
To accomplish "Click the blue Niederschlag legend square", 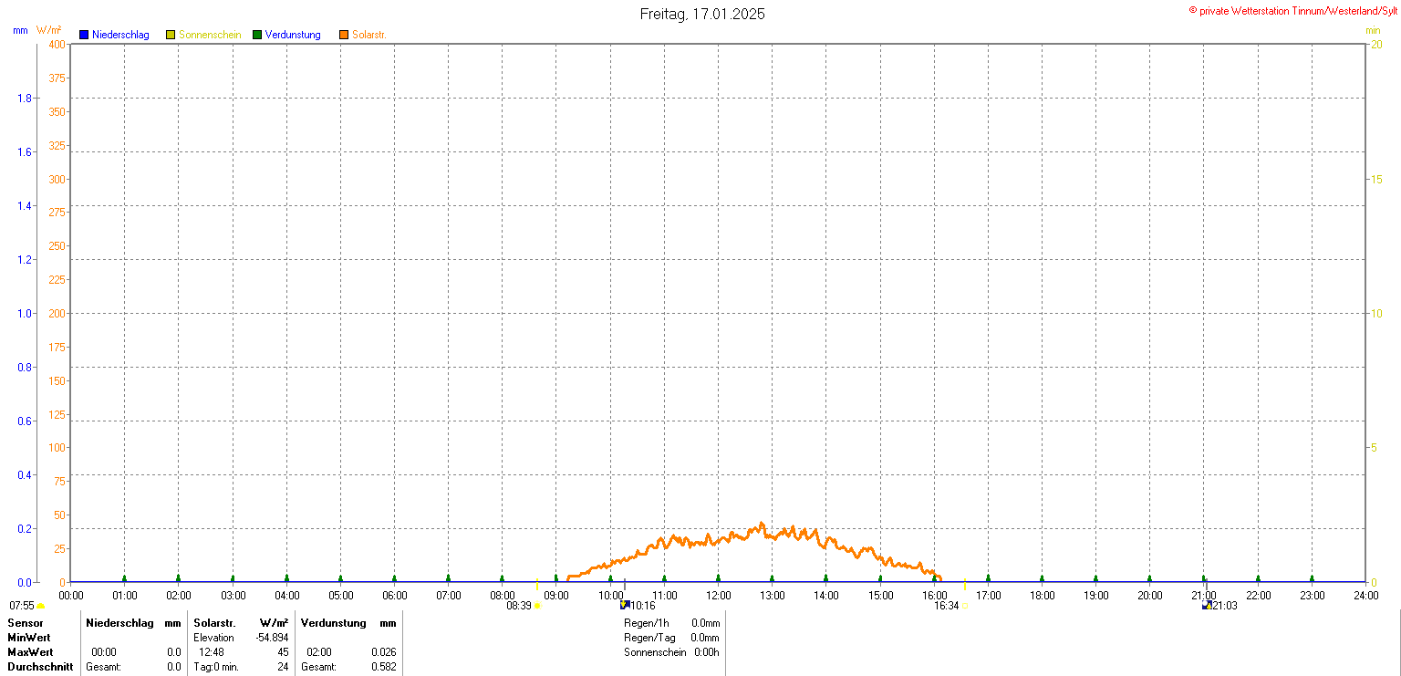I will tap(84, 35).
